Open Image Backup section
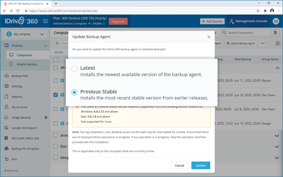Viewport: 283px width, 177px height. tap(21, 118)
